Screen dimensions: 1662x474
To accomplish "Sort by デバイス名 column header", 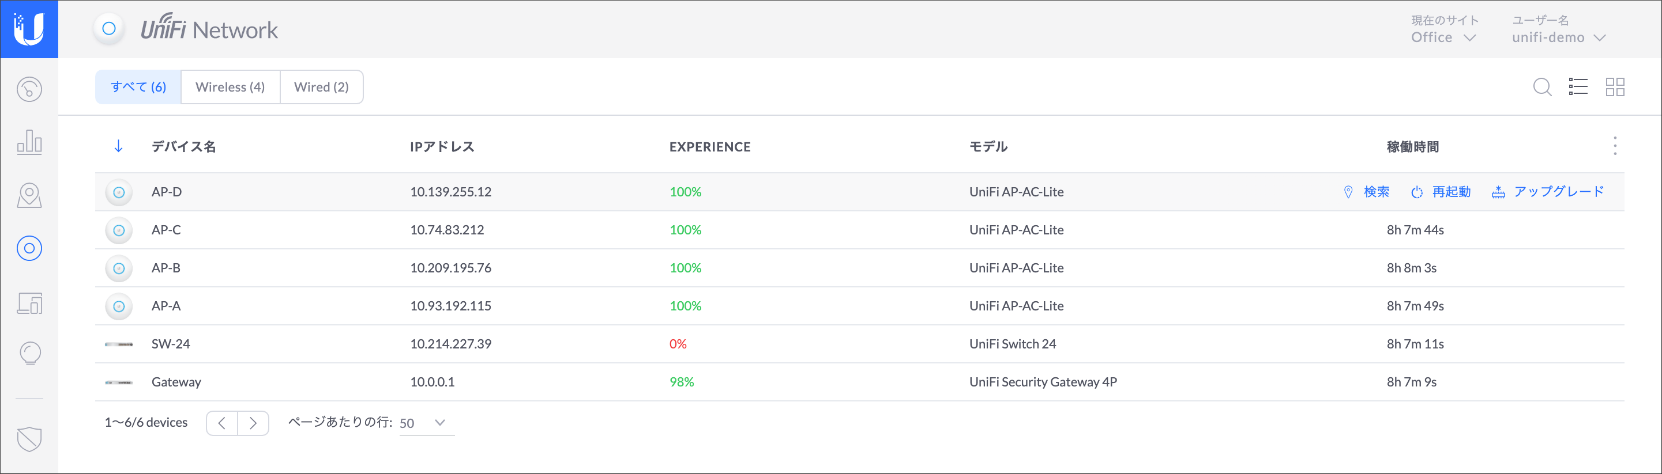I will coord(184,147).
